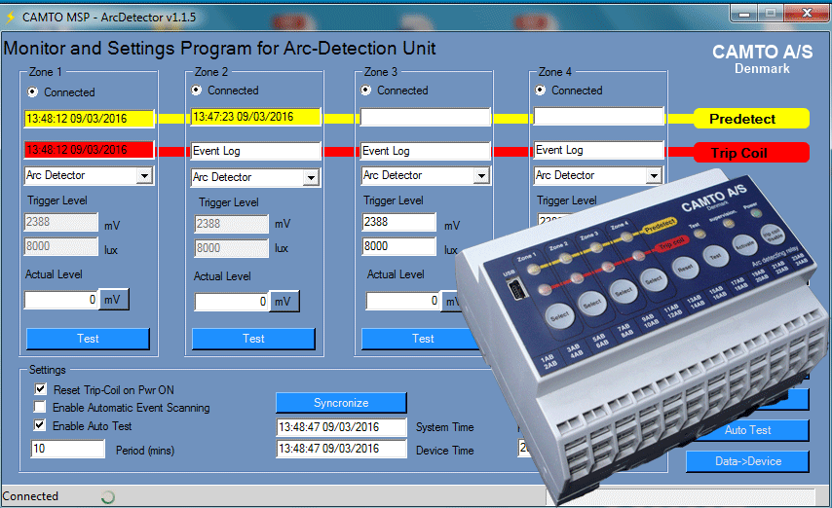Select Zone 2 Connected radio button
832x508 pixels.
[x=197, y=91]
